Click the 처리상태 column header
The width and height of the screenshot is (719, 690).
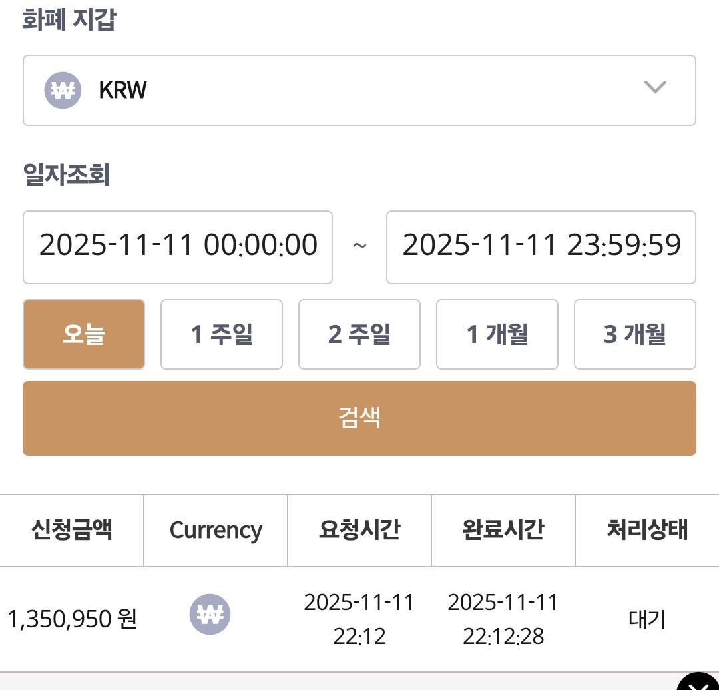tap(647, 530)
